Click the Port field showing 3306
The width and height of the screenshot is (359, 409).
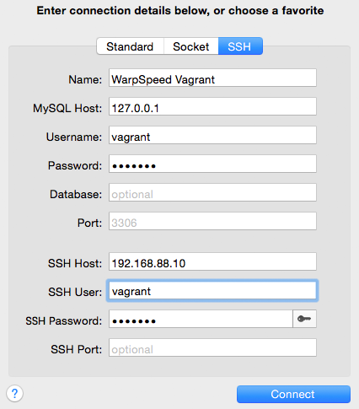(x=212, y=221)
